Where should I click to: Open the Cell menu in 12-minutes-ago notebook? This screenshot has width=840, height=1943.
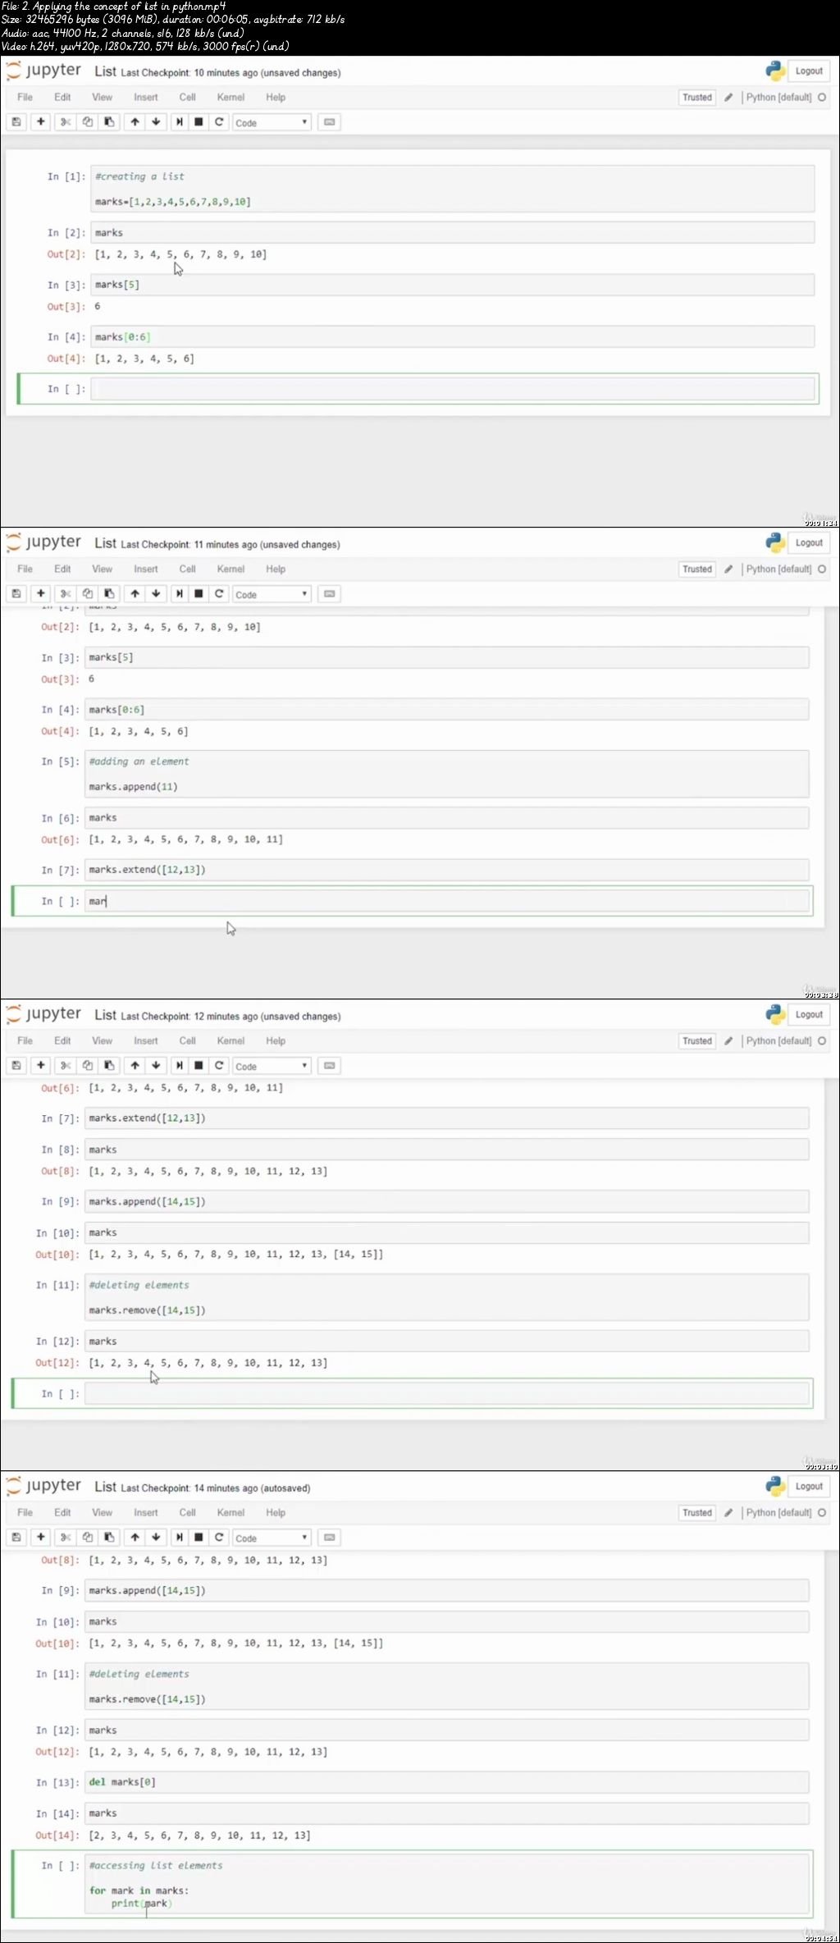pyautogui.click(x=187, y=1041)
